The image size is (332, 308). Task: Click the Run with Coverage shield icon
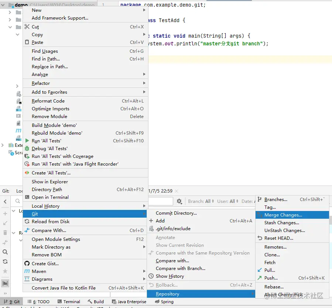coord(27,156)
